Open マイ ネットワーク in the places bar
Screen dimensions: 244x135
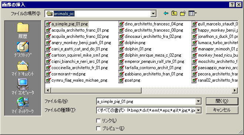click(x=23, y=106)
